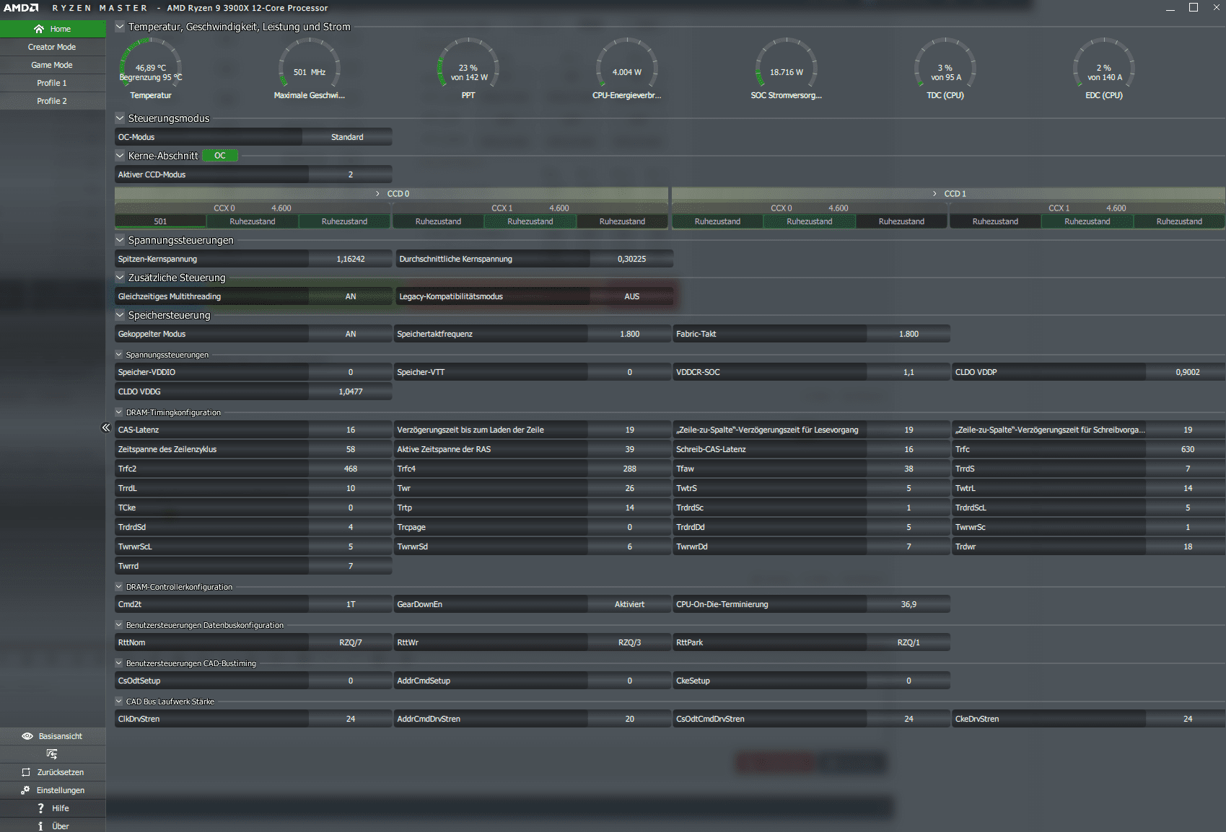Click first Ruhezustand core in CCD 1 CCX 0

[x=717, y=221]
